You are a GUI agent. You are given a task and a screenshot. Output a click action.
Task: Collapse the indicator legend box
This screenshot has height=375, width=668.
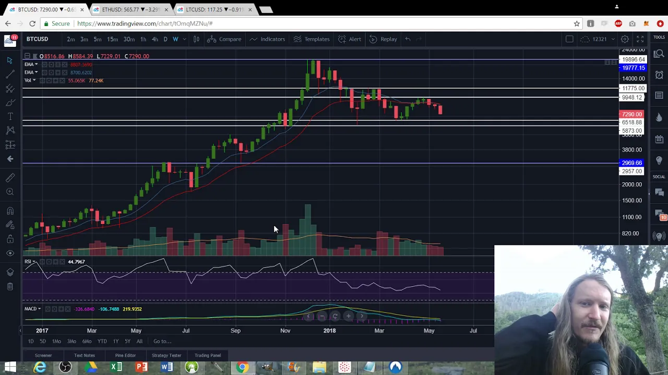pyautogui.click(x=27, y=56)
